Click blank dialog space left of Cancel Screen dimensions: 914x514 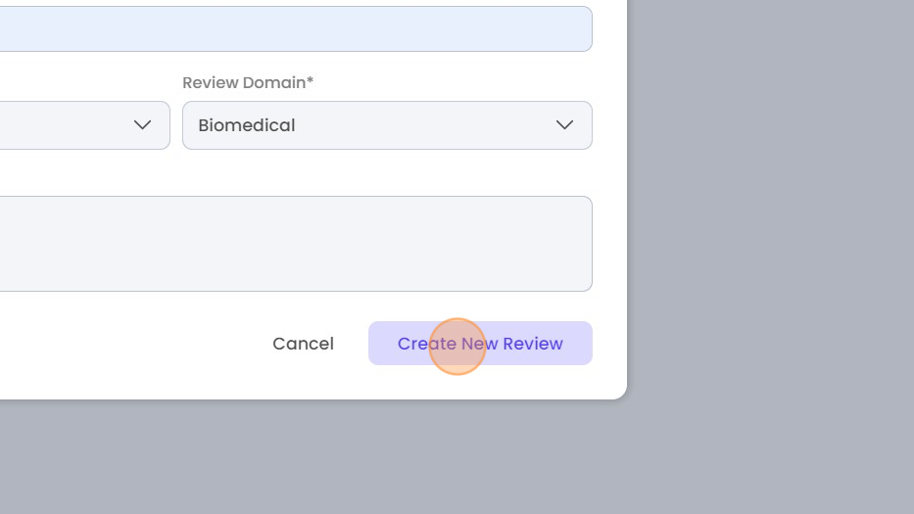click(x=127, y=344)
